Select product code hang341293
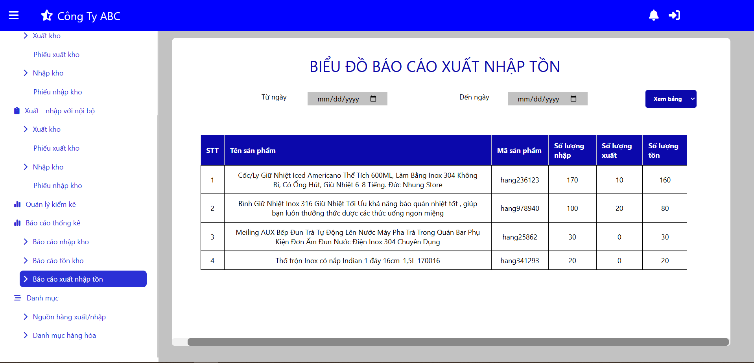The width and height of the screenshot is (754, 363). (x=520, y=261)
